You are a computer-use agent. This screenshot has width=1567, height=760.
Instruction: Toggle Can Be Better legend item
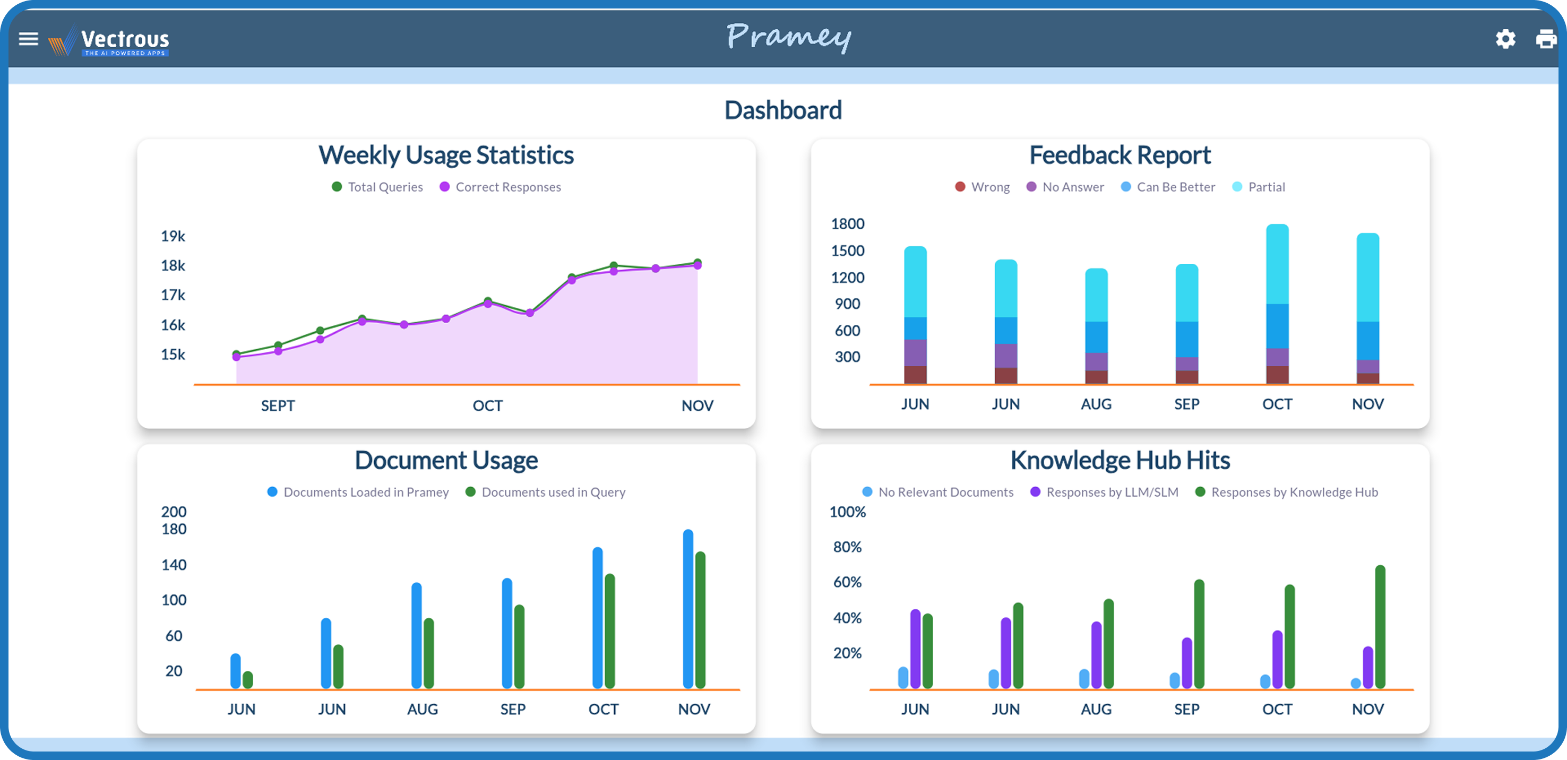[1168, 187]
